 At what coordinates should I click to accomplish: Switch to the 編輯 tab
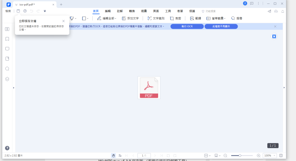[108, 11]
